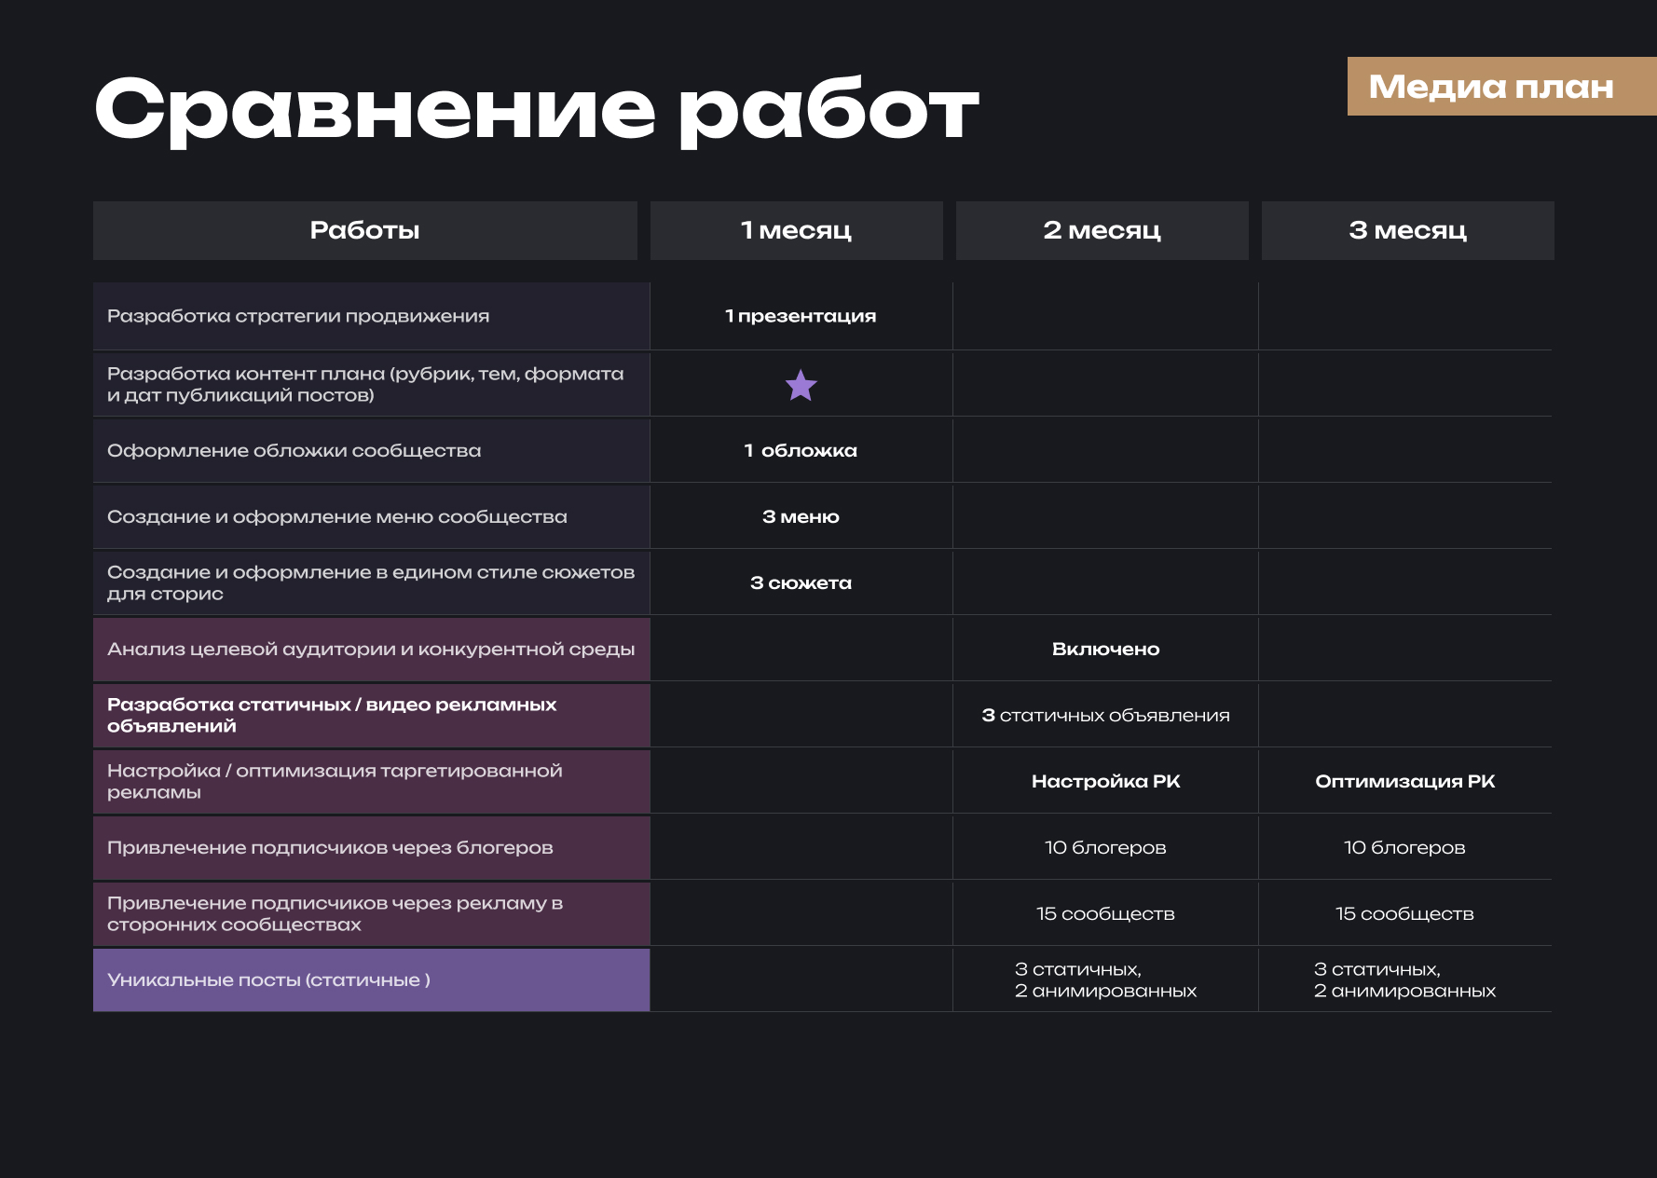The height and width of the screenshot is (1178, 1657).
Task: Click '3 статичных объявления' cell
Action: (1105, 715)
